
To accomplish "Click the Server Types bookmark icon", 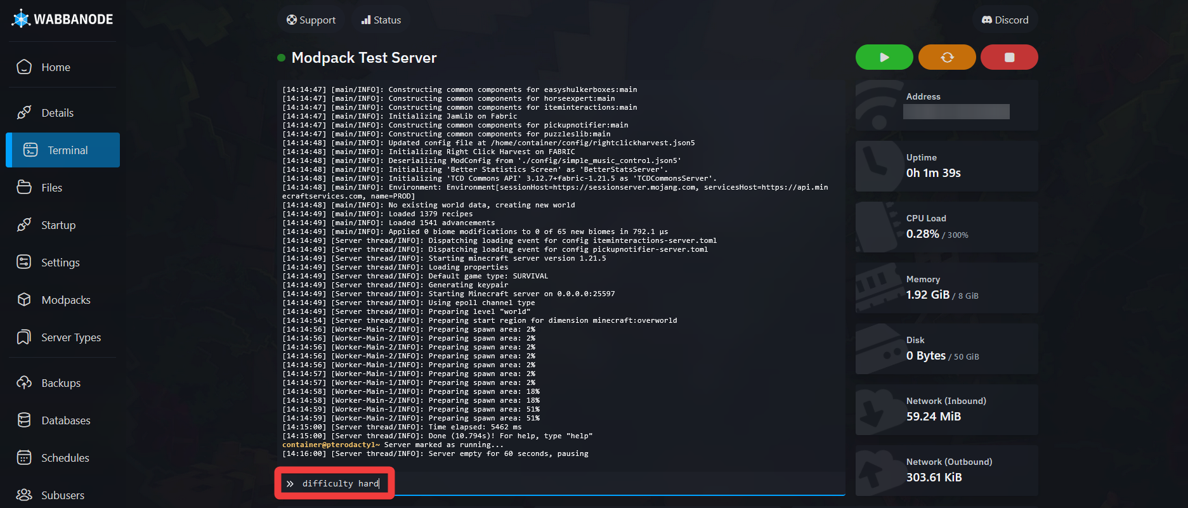I will pos(24,337).
